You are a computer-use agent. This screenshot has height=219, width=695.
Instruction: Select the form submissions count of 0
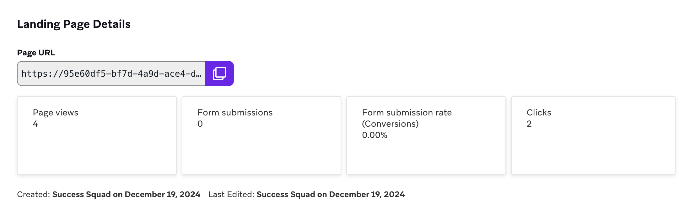[x=200, y=124]
